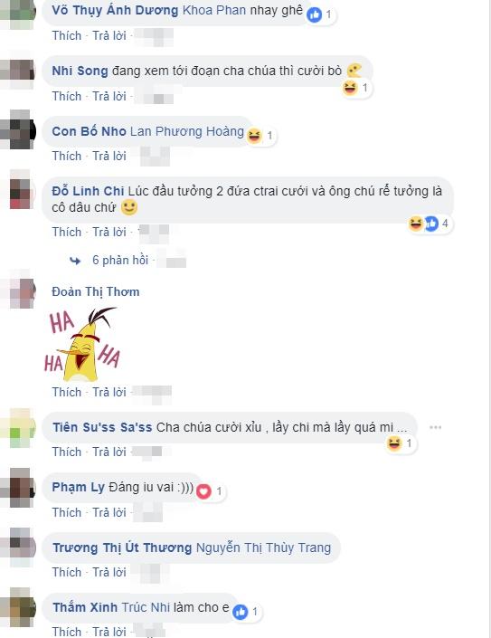Image resolution: width=491 pixels, height=638 pixels.
Task: Like Nhi Song's comment with Thích
Action: click(67, 97)
